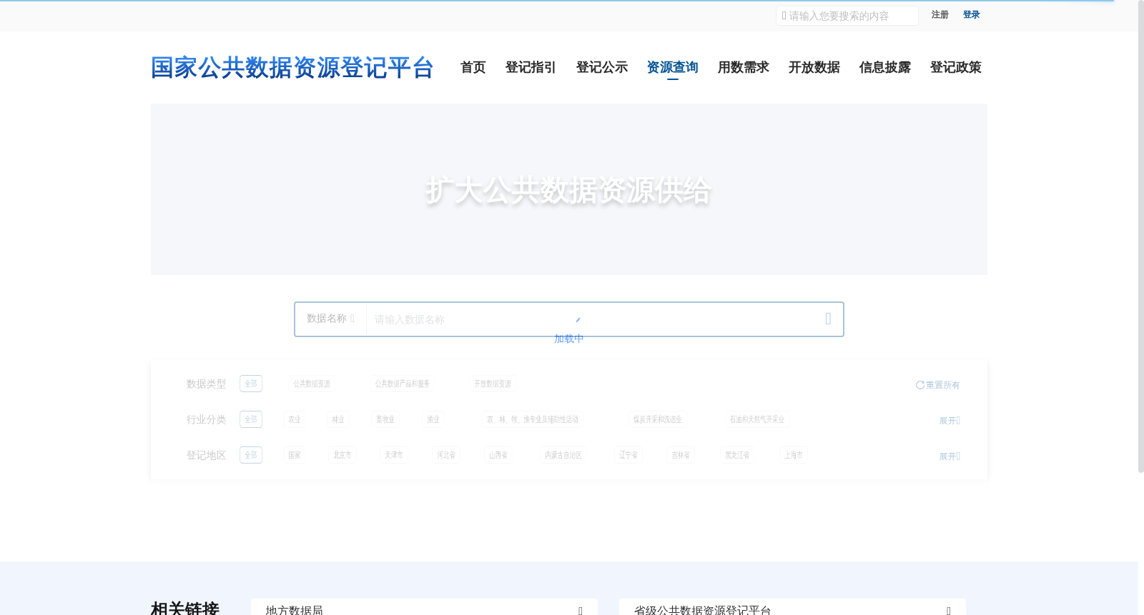Select 农业 industry filter
This screenshot has height=615, width=1144.
tap(295, 419)
